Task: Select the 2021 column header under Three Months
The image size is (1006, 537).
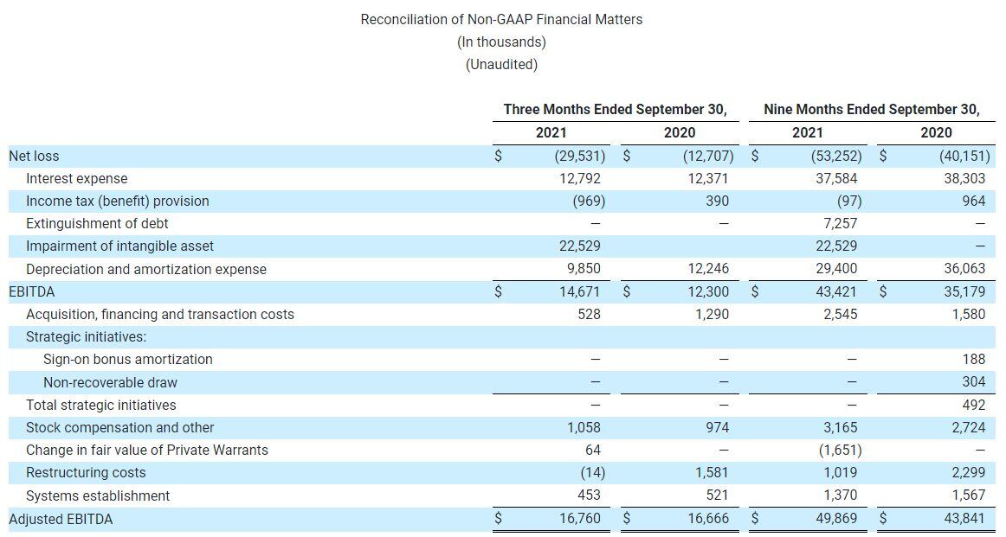Action: click(x=552, y=132)
